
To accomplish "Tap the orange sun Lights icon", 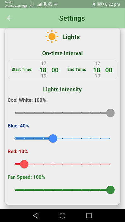I will tap(52, 37).
